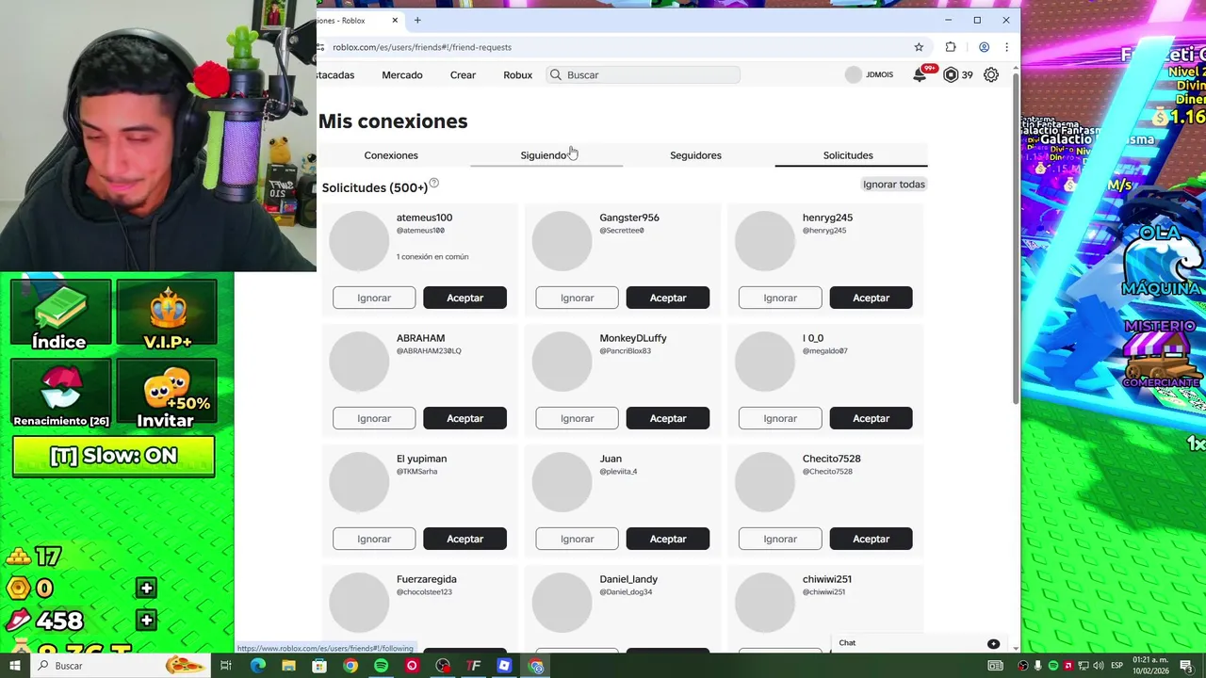Open the browser extensions puzzle icon
The width and height of the screenshot is (1206, 678).
(951, 47)
